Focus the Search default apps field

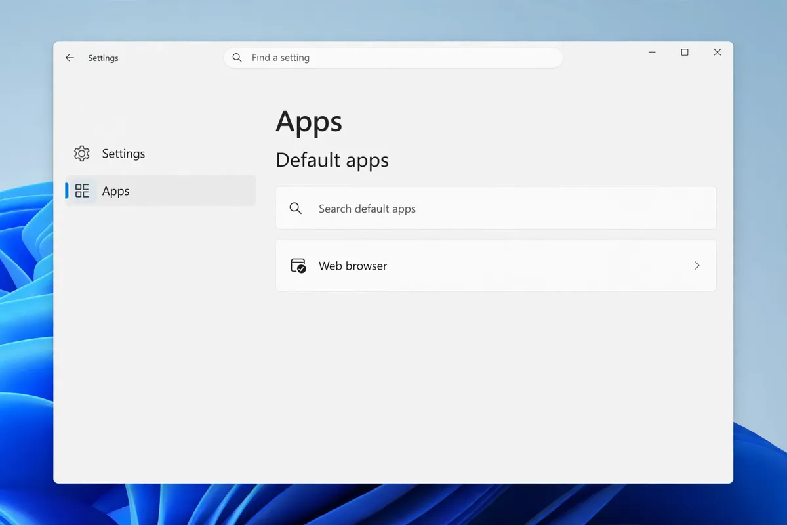(496, 208)
